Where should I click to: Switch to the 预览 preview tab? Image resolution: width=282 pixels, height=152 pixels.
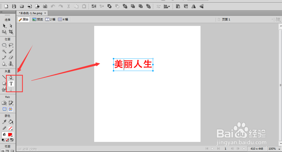pyautogui.click(x=38, y=19)
